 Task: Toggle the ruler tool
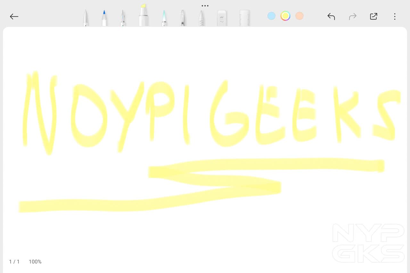pos(244,18)
